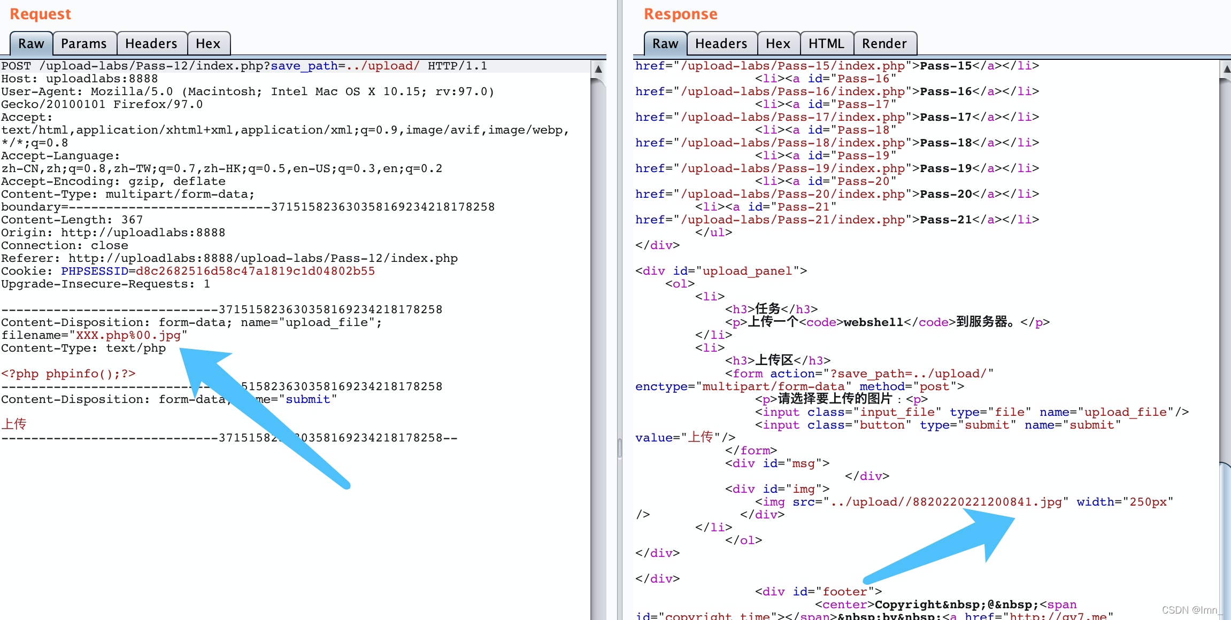The image size is (1231, 620).
Task: Click the POST request line with save_path
Action: pos(244,66)
